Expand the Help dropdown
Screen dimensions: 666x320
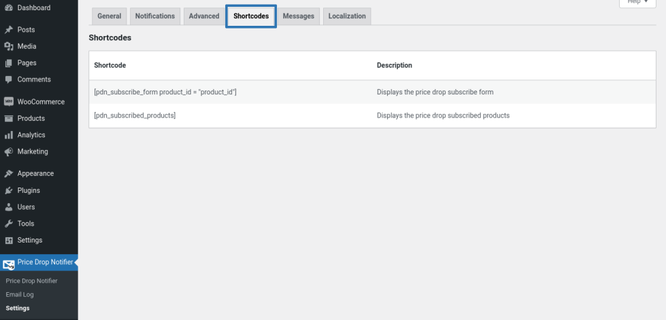point(638,2)
